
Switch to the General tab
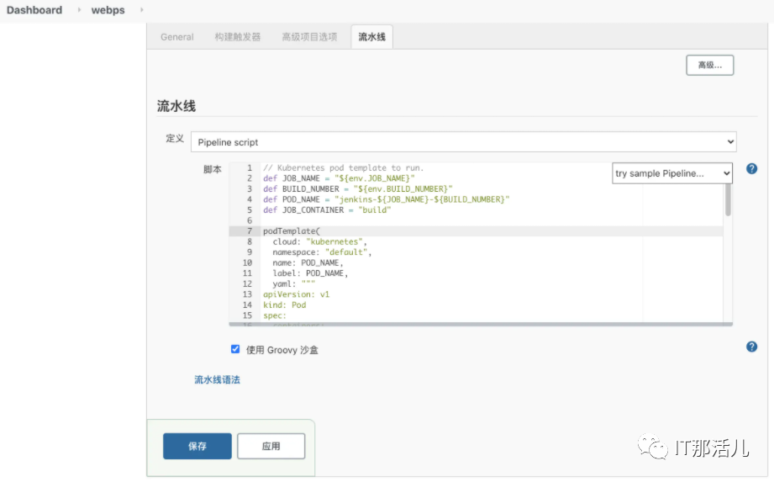click(x=177, y=37)
